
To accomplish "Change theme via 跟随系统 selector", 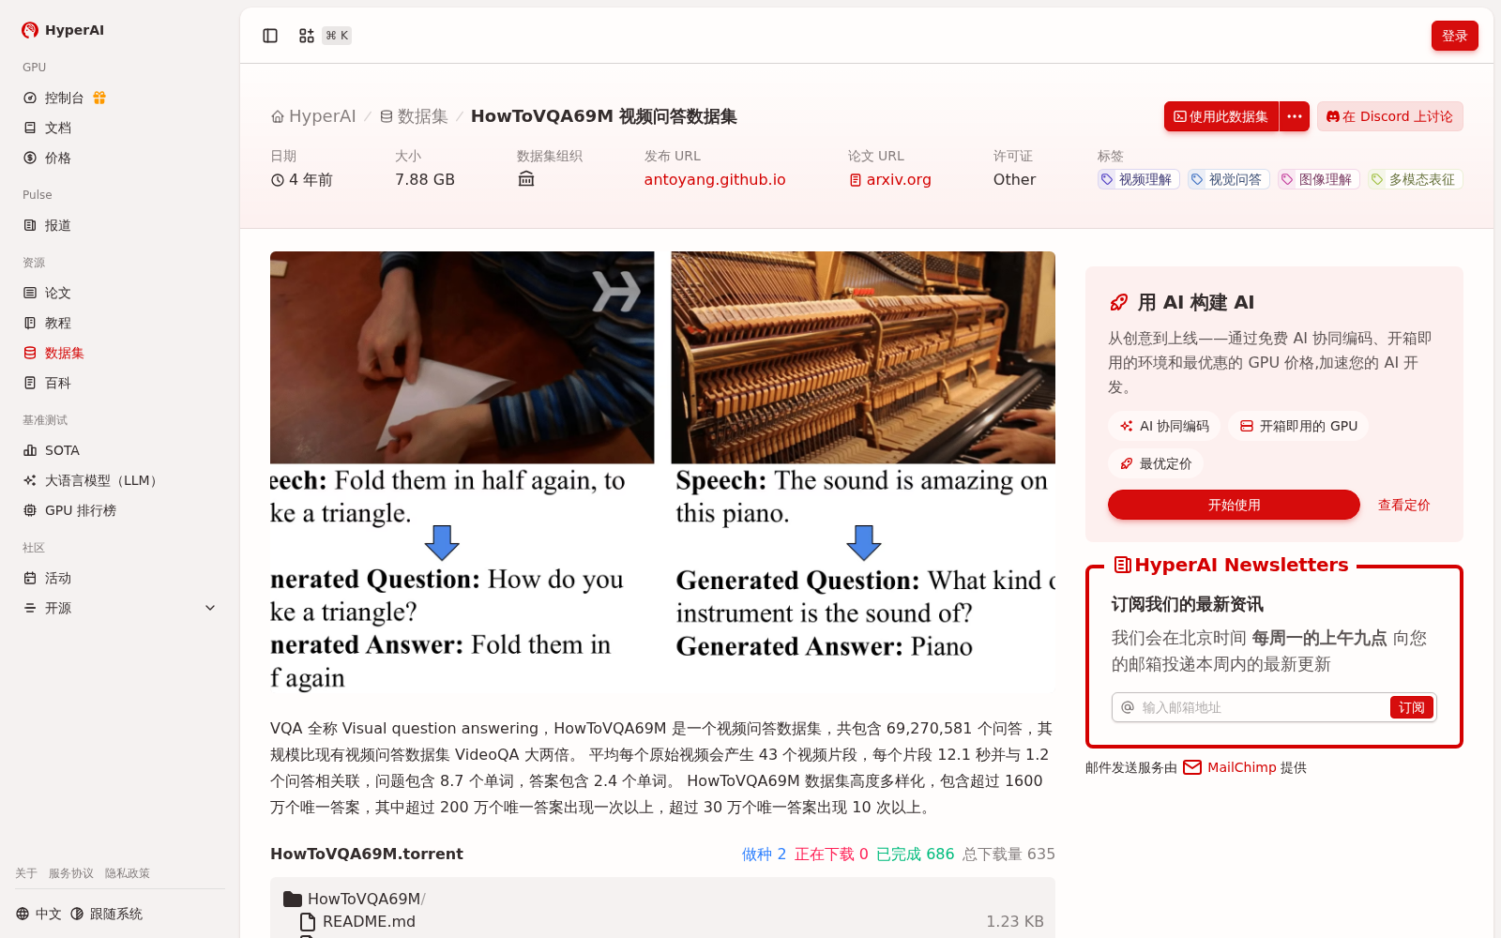I will click(x=107, y=914).
